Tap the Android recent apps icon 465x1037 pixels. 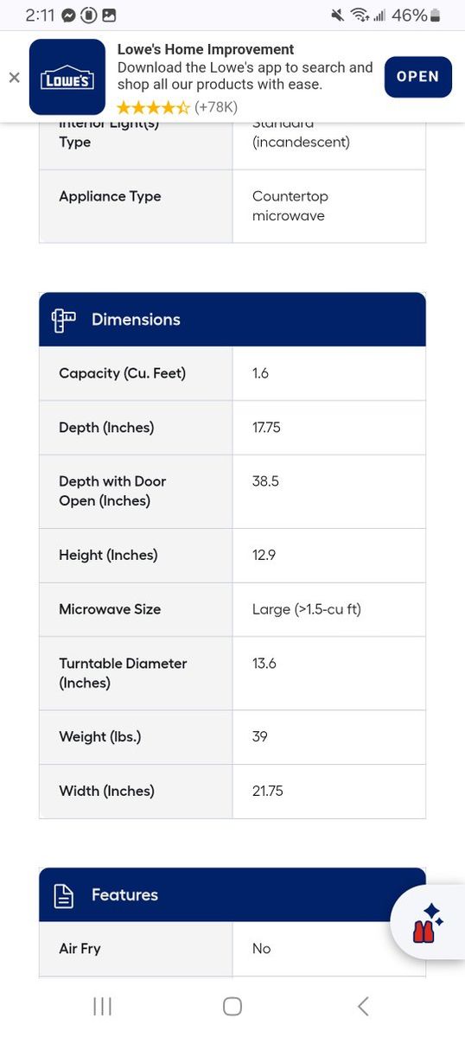point(102,1006)
